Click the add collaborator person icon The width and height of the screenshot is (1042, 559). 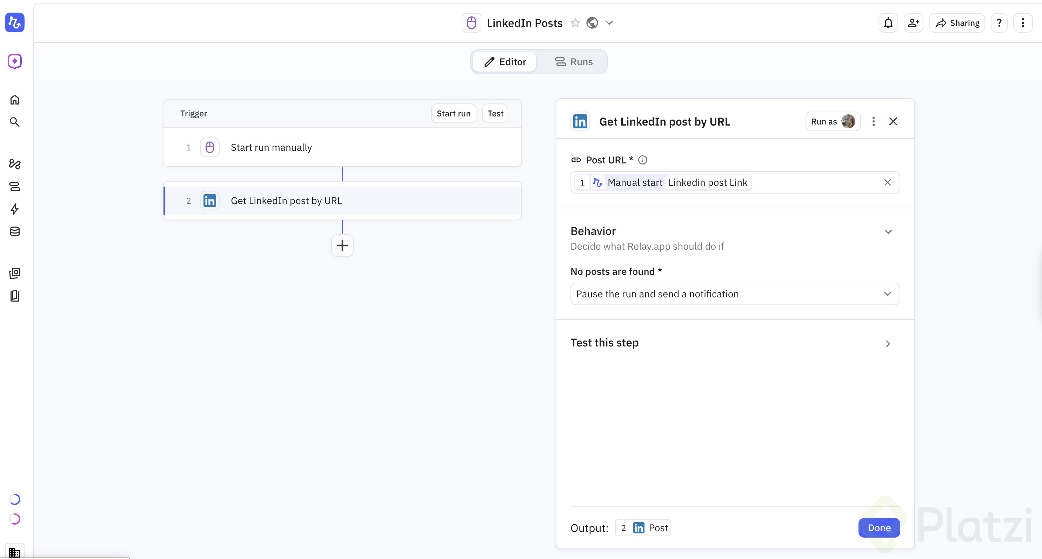click(x=913, y=23)
